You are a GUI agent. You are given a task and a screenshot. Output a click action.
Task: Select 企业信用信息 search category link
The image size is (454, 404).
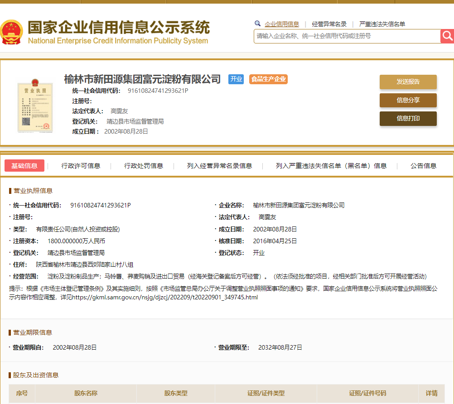point(282,24)
